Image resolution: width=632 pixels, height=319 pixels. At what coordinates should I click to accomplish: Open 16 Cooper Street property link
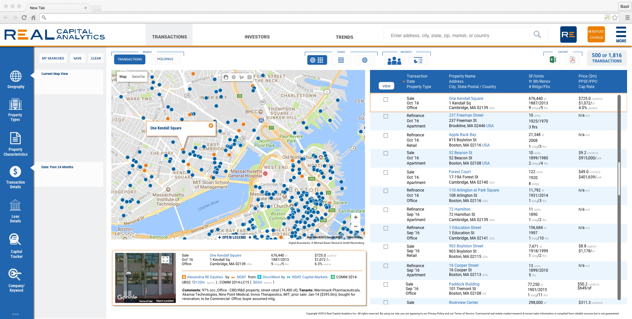[x=464, y=265]
